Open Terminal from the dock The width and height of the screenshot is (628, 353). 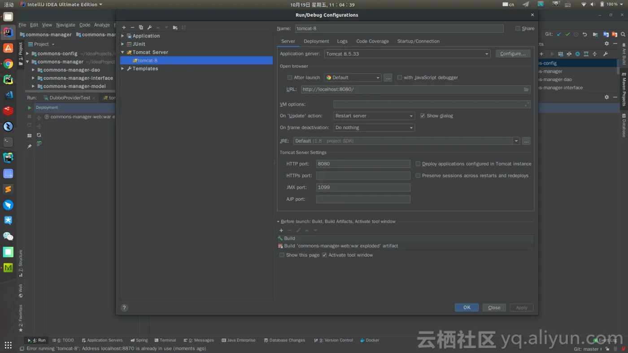(x=8, y=142)
